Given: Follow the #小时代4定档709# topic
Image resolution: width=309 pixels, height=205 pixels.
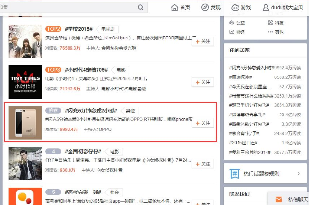Looking at the screenshot, I should coord(203,82).
